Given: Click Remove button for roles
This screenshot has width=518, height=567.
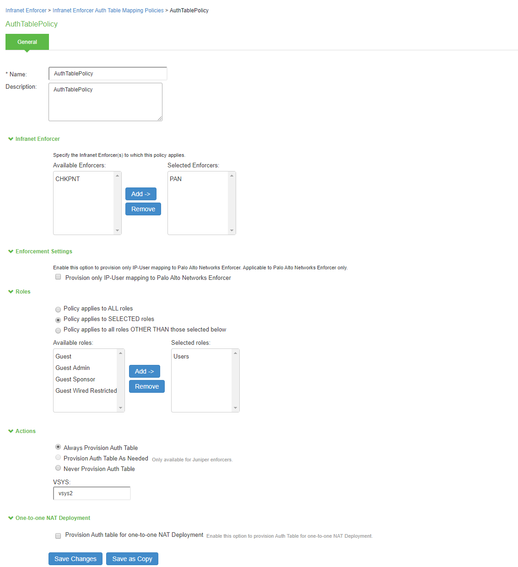Looking at the screenshot, I should point(147,386).
